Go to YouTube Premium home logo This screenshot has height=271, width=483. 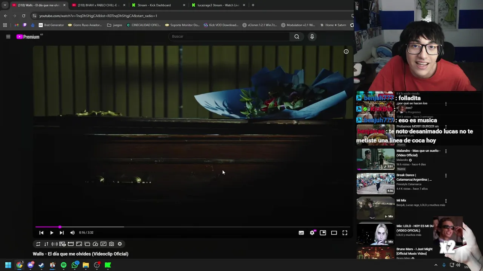pos(28,37)
